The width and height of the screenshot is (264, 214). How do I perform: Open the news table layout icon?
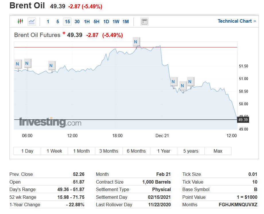144,22
